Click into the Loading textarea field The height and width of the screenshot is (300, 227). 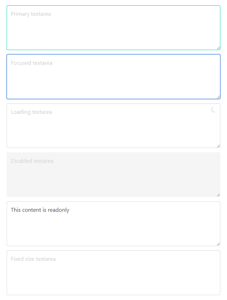click(x=113, y=126)
